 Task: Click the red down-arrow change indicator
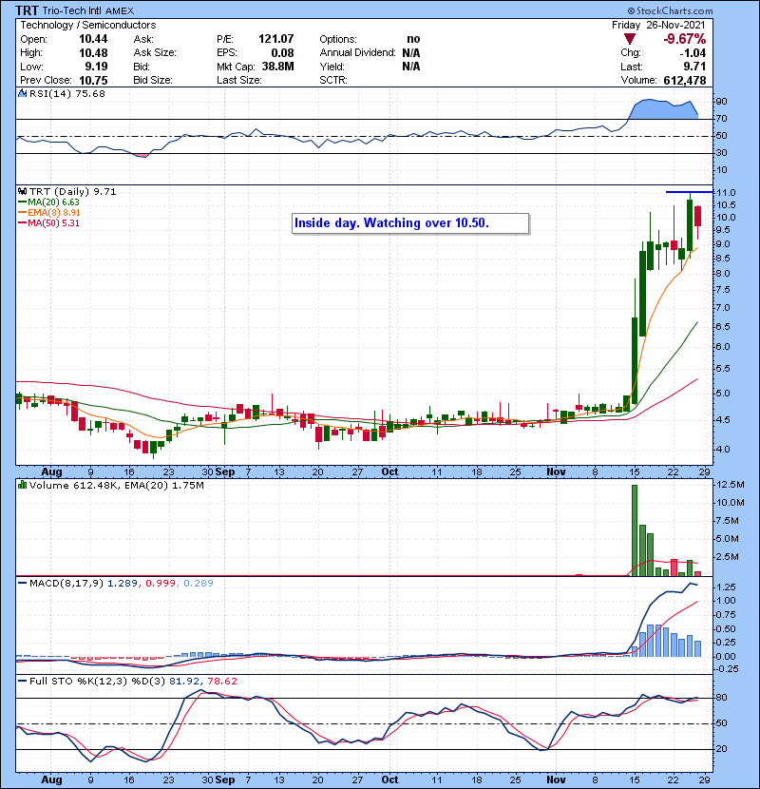pos(629,39)
